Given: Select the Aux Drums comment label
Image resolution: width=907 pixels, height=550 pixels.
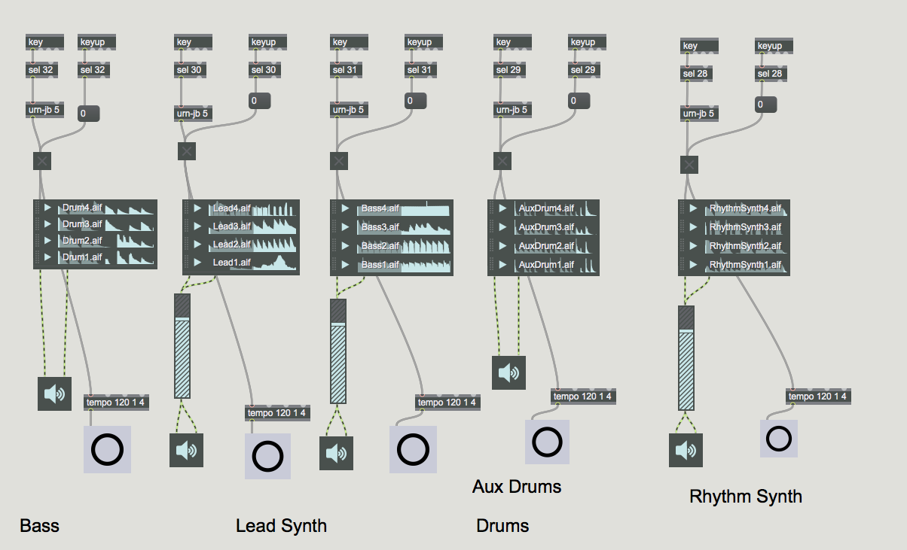Looking at the screenshot, I should 517,486.
